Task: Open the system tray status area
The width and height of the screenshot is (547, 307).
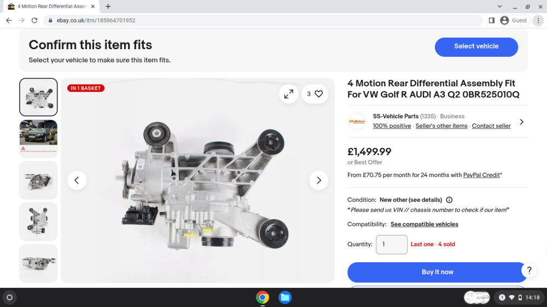Action: [x=519, y=297]
